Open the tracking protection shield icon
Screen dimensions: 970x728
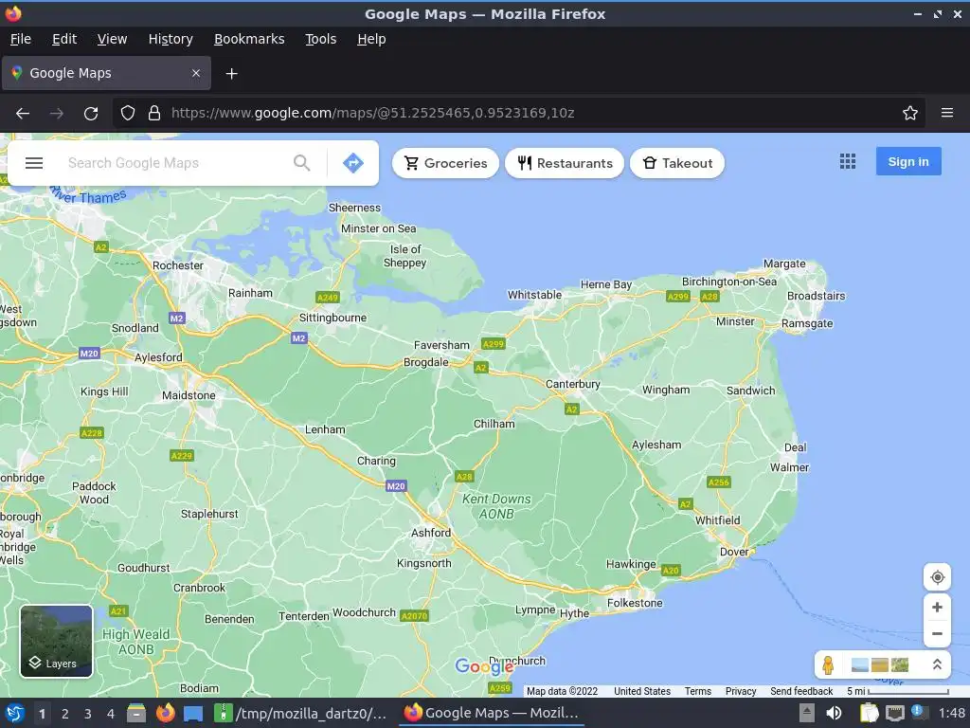(x=128, y=114)
